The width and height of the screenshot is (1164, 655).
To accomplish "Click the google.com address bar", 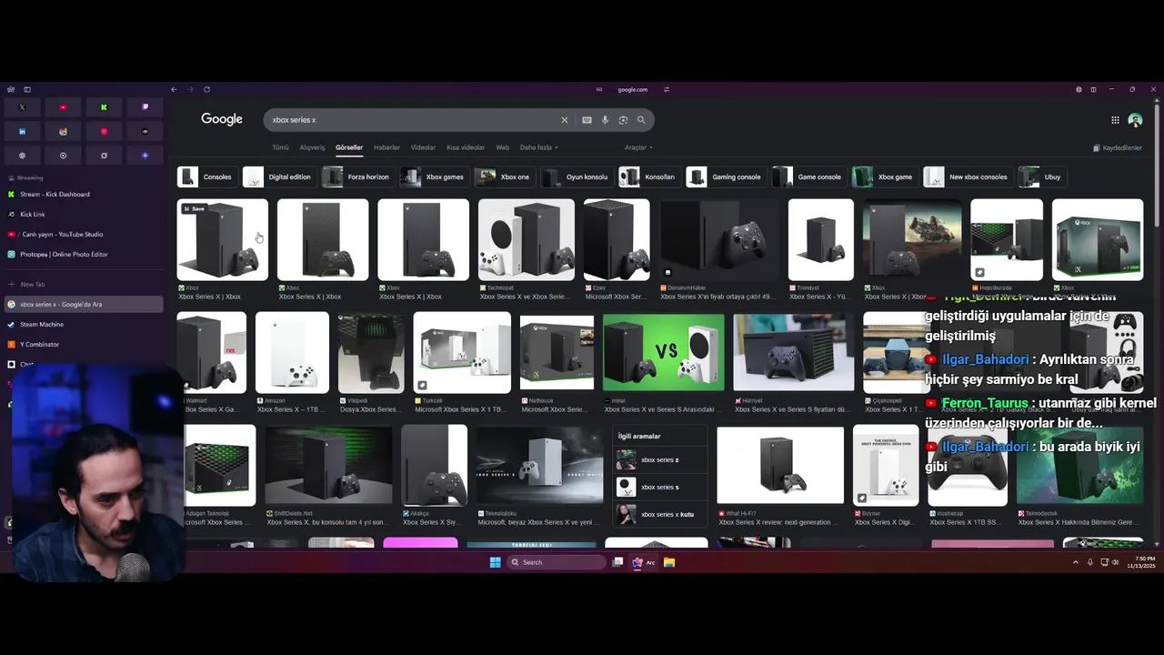I will (x=633, y=89).
